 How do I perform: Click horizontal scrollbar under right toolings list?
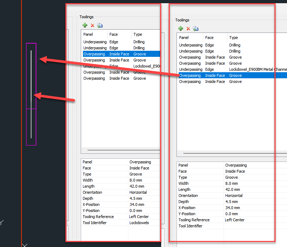tap(235, 153)
